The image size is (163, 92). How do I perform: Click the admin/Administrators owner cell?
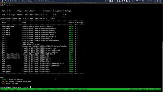[x=33, y=15]
